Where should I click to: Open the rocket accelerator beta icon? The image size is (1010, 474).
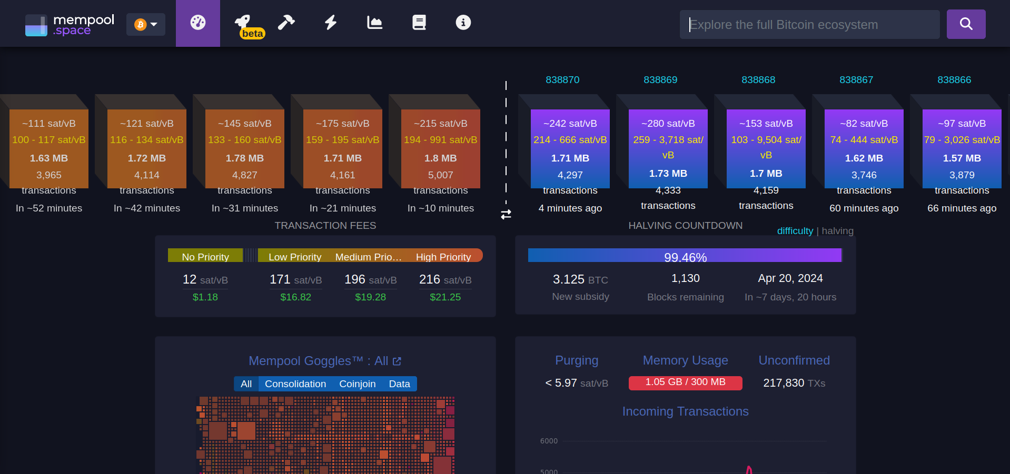pos(243,23)
